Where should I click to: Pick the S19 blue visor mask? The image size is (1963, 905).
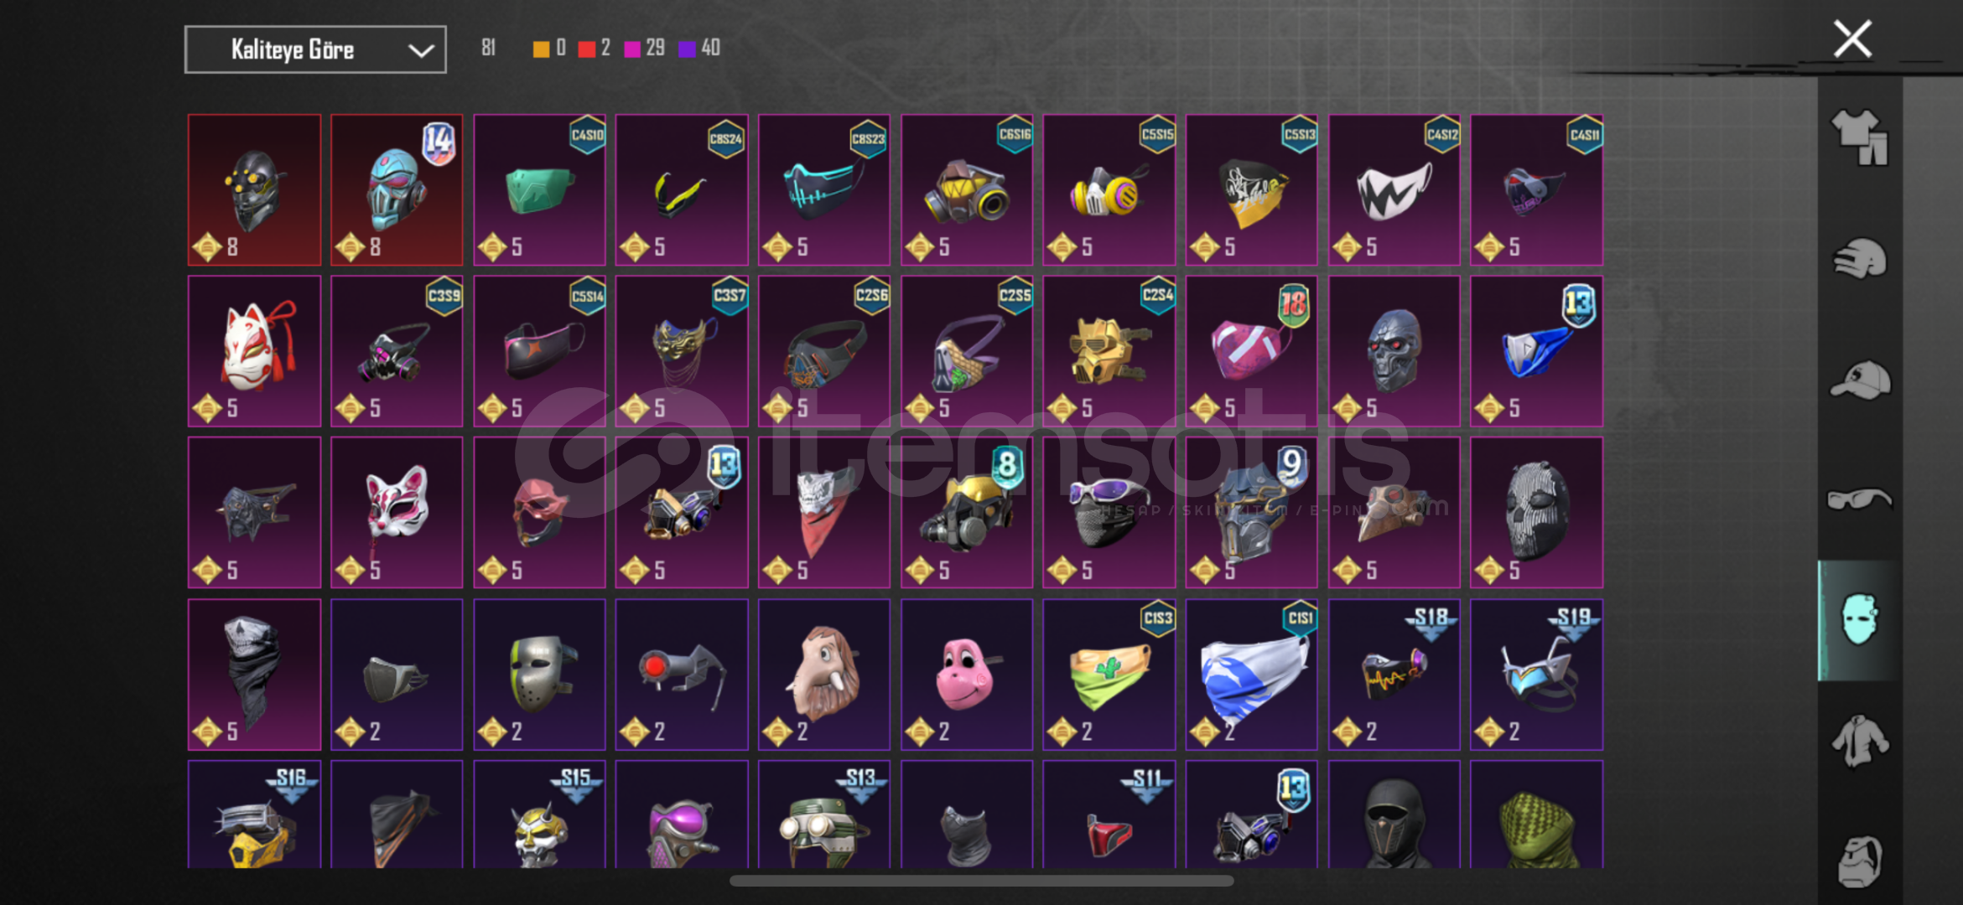click(1536, 675)
